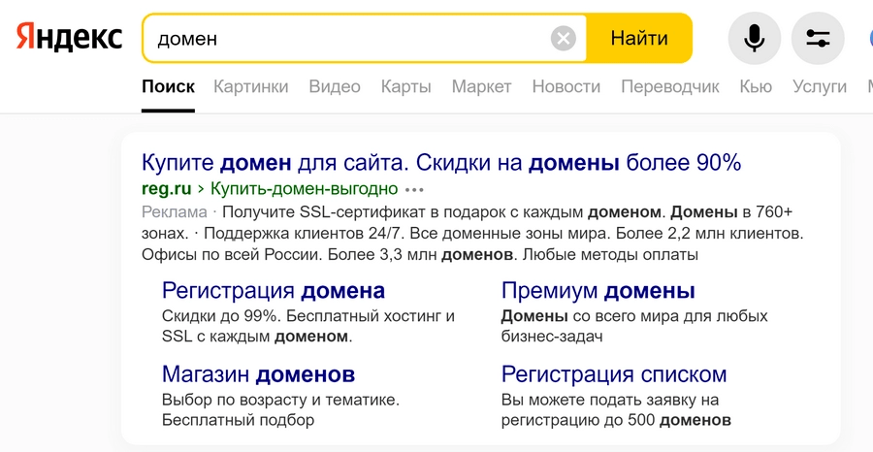
Task: Select the Поиск tab
Action: [x=168, y=86]
